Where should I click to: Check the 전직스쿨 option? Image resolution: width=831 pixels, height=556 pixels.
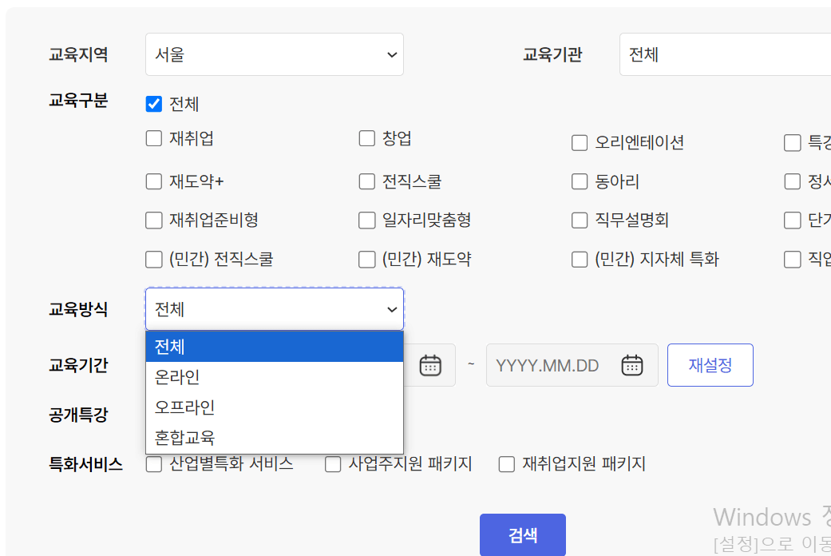[366, 181]
